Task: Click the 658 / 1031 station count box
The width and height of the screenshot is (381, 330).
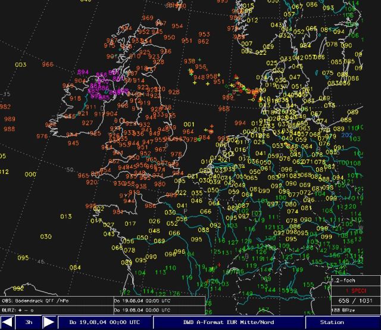Action: click(355, 301)
